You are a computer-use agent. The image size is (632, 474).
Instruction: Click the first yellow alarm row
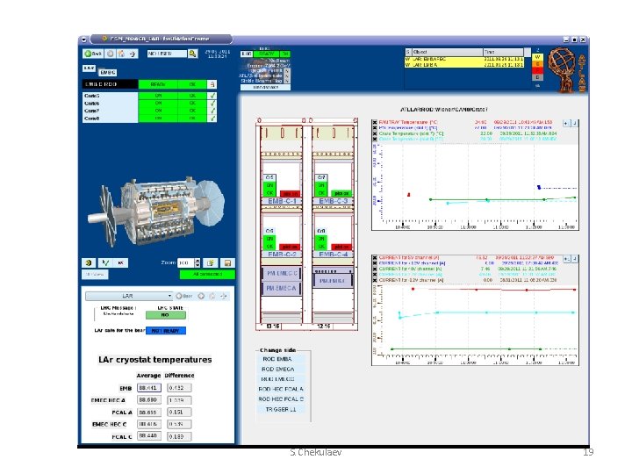click(x=464, y=60)
